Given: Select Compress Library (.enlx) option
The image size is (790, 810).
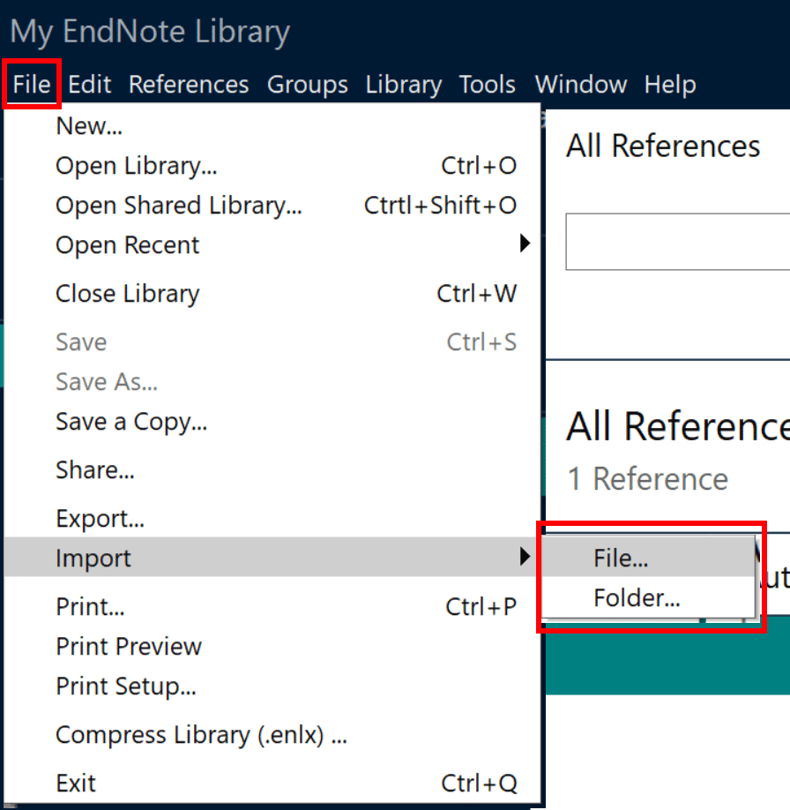Looking at the screenshot, I should [201, 735].
